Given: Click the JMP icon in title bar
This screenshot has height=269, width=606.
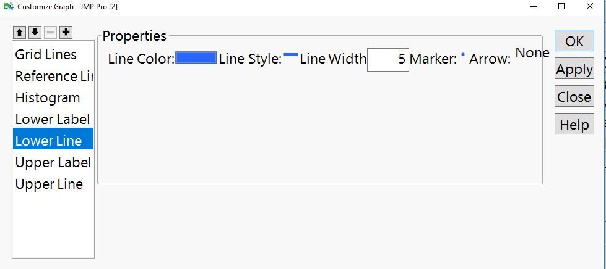Looking at the screenshot, I should tap(9, 7).
